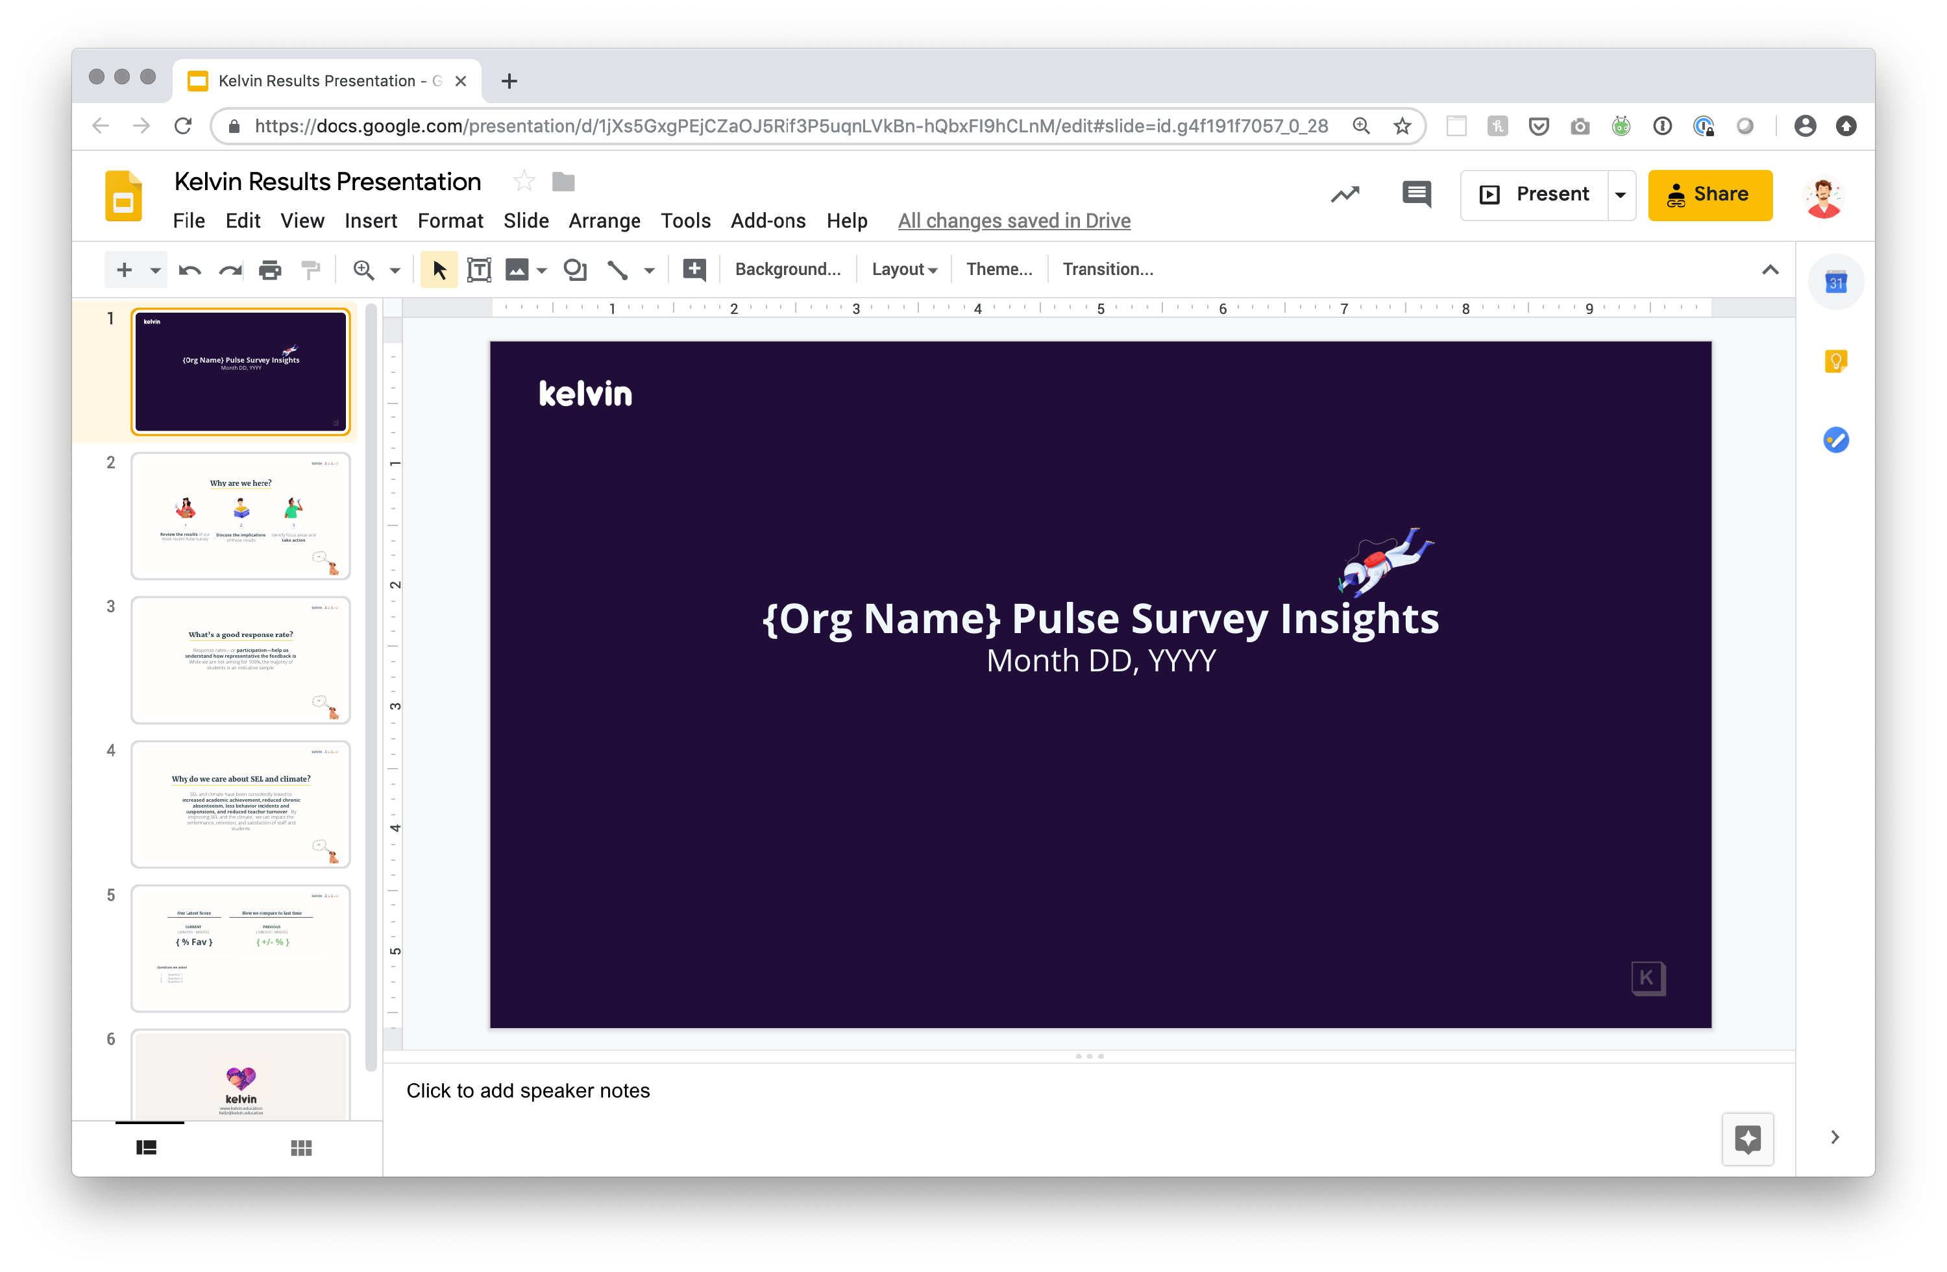Open the Insert menu
1947x1272 pixels.
(x=371, y=221)
